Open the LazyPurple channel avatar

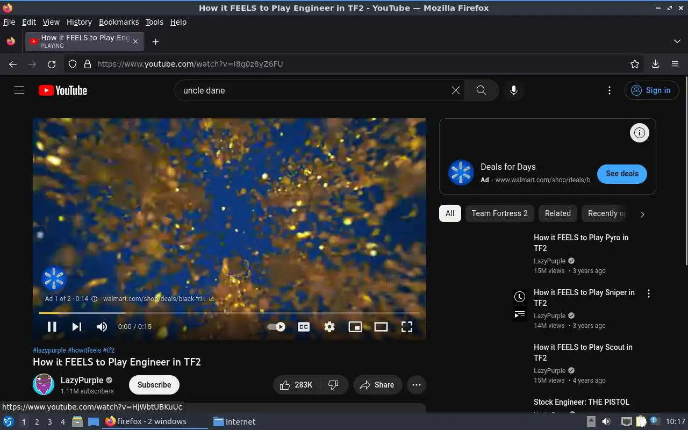[44, 385]
